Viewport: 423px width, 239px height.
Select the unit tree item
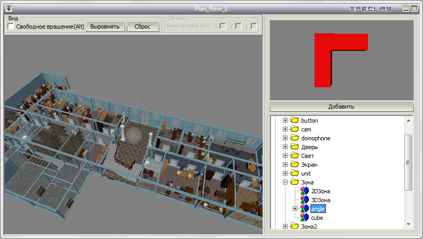306,174
